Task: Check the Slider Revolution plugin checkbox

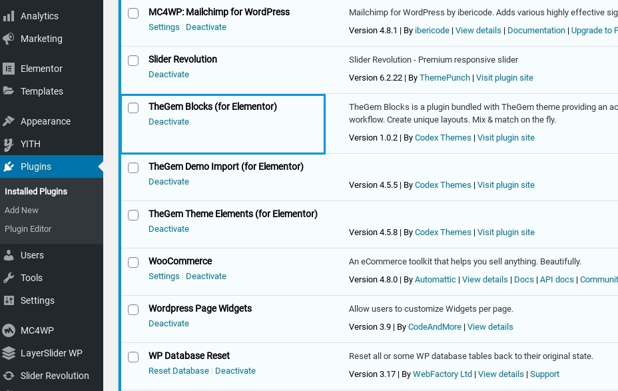Action: click(x=133, y=61)
